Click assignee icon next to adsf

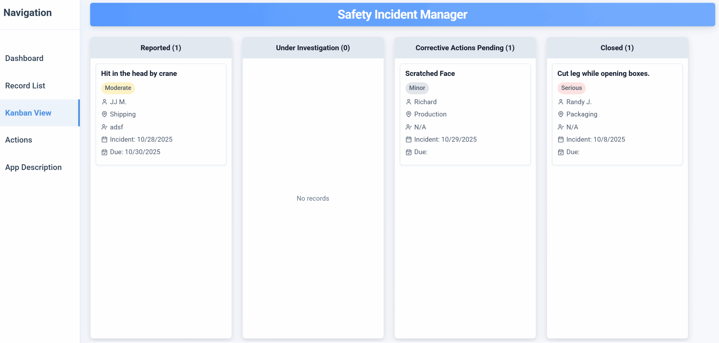[x=104, y=127]
